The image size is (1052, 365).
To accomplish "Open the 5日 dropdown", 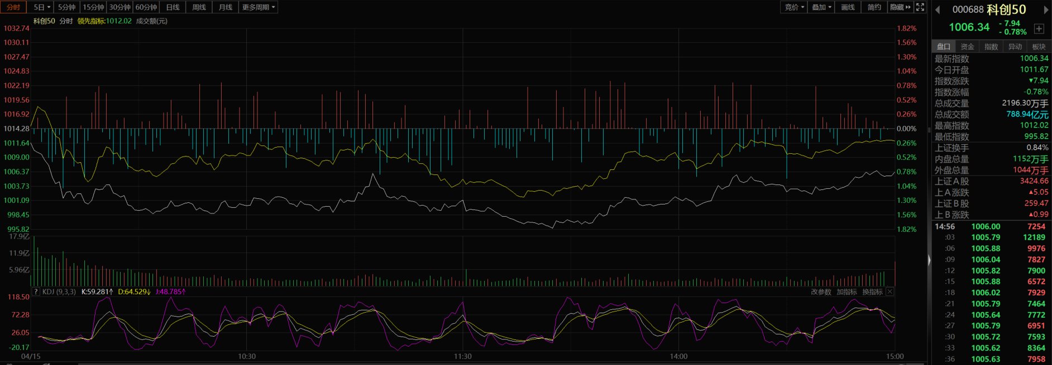I will coord(42,7).
